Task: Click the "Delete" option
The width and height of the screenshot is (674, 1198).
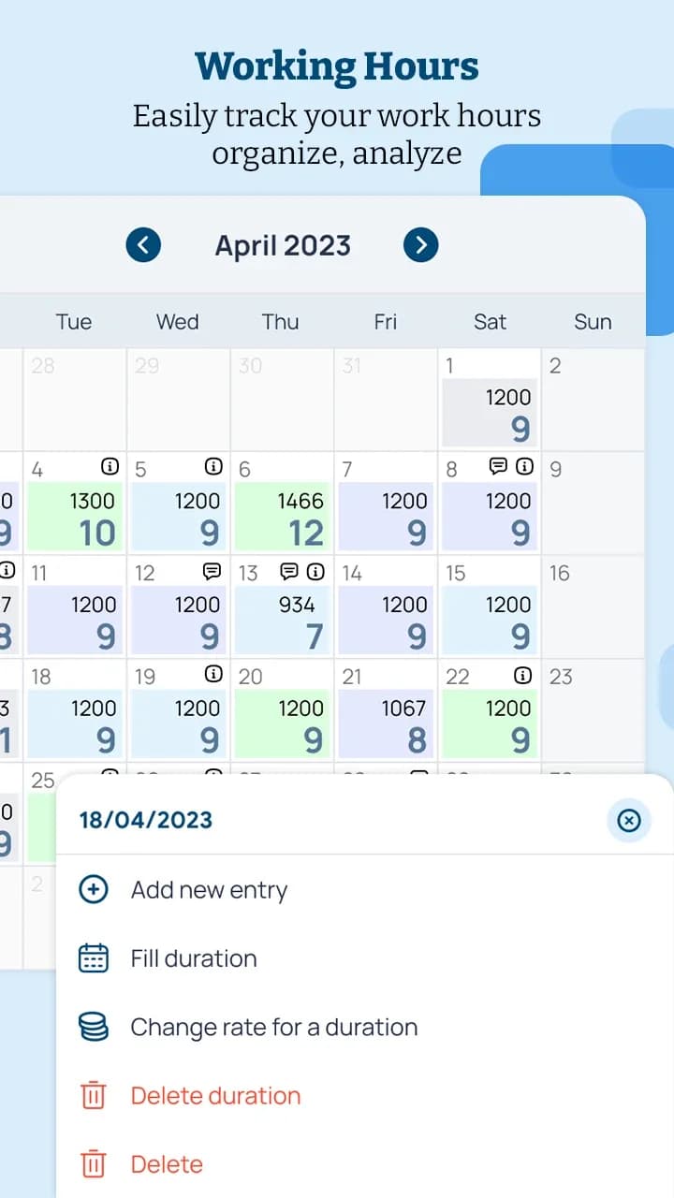Action: point(167,1163)
